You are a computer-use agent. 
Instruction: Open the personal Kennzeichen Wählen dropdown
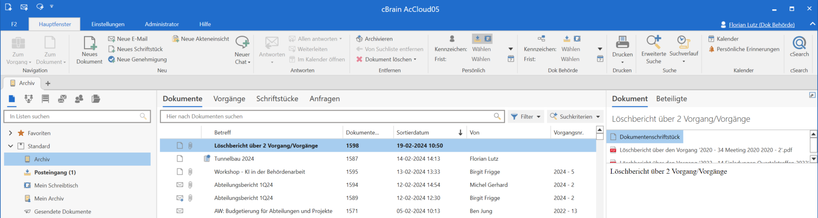510,49
